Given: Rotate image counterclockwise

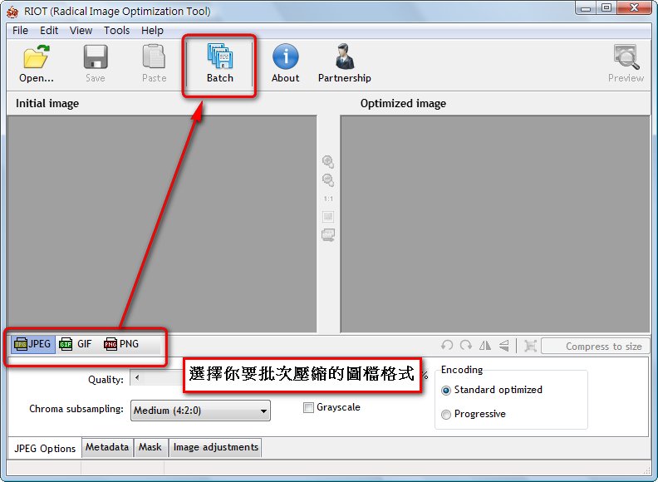Looking at the screenshot, I should tap(447, 346).
